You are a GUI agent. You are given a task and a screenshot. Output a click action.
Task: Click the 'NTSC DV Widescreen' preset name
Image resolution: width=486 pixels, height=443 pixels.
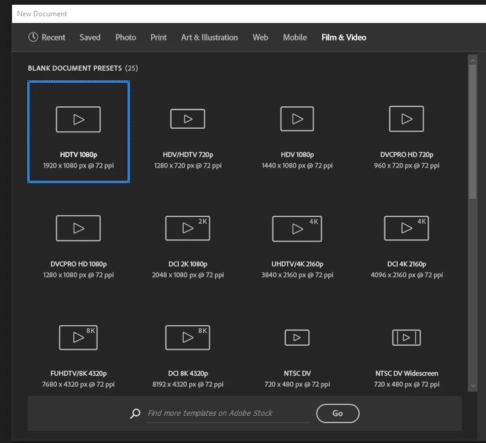(x=407, y=373)
